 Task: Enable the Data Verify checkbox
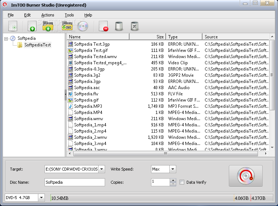tap(182, 182)
